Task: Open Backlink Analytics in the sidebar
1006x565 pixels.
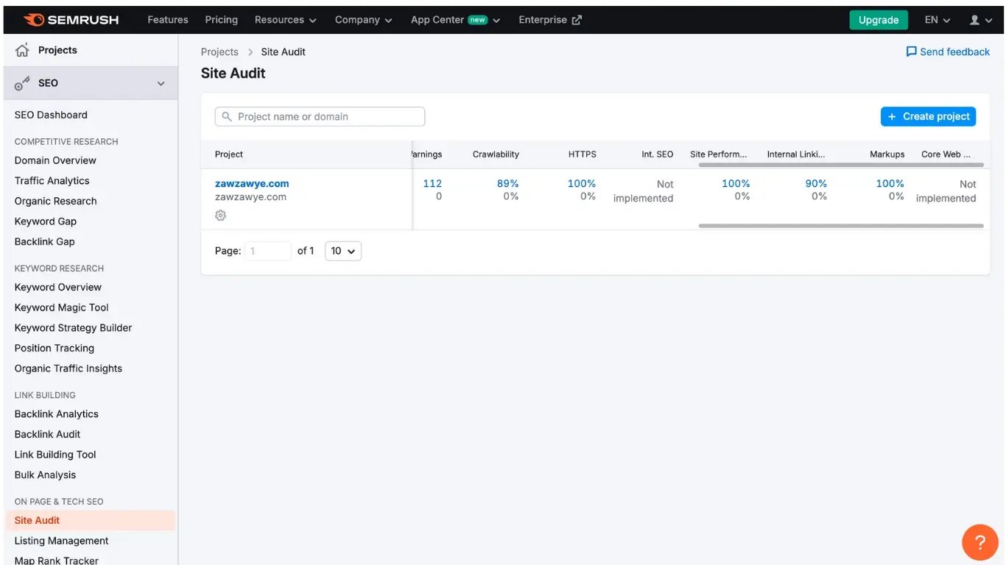Action: coord(57,414)
